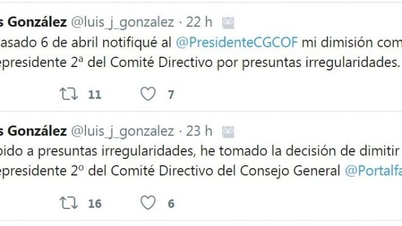The width and height of the screenshot is (402, 226).
Task: Click the grey badge icon beside 22 h
Action: (228, 23)
